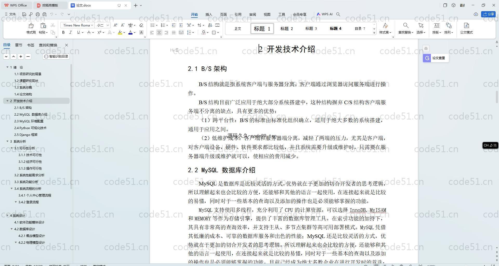Click the 论文查重 button
This screenshot has height=266, width=499.
coord(436,58)
